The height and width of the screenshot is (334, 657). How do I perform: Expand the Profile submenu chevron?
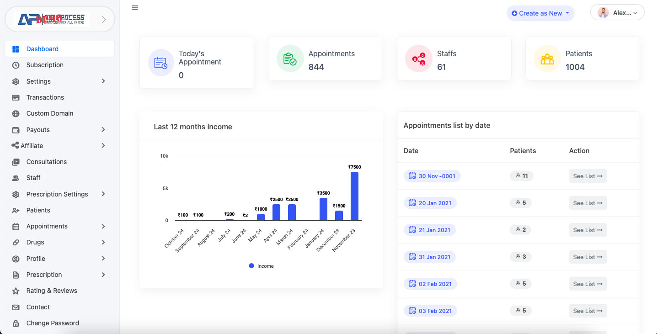103,258
